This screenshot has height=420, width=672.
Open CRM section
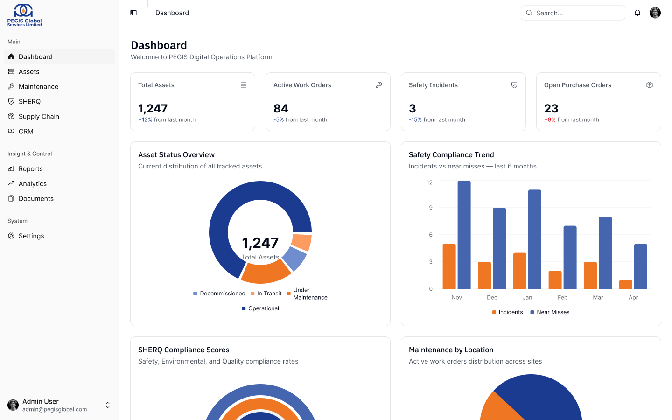[x=59, y=131]
